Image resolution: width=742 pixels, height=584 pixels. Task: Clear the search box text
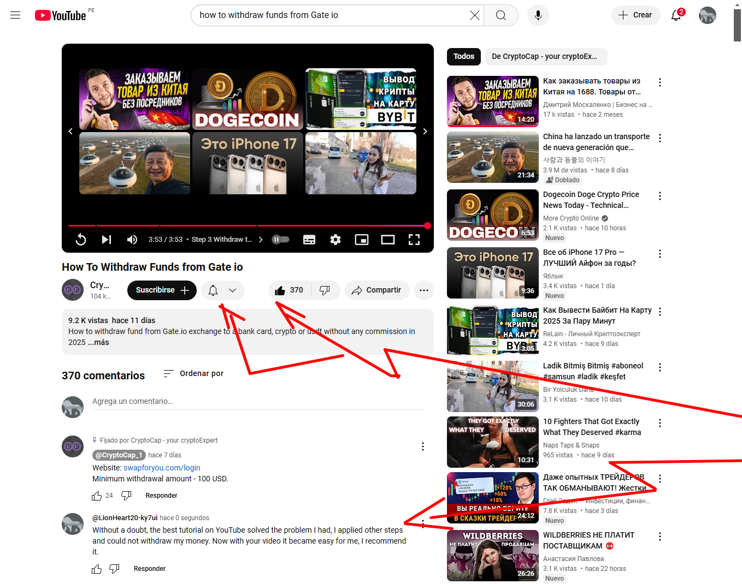coord(475,15)
